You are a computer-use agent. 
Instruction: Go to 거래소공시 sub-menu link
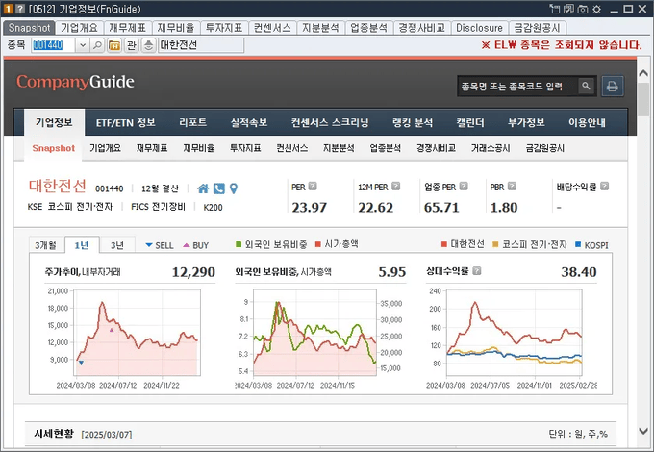pos(490,148)
